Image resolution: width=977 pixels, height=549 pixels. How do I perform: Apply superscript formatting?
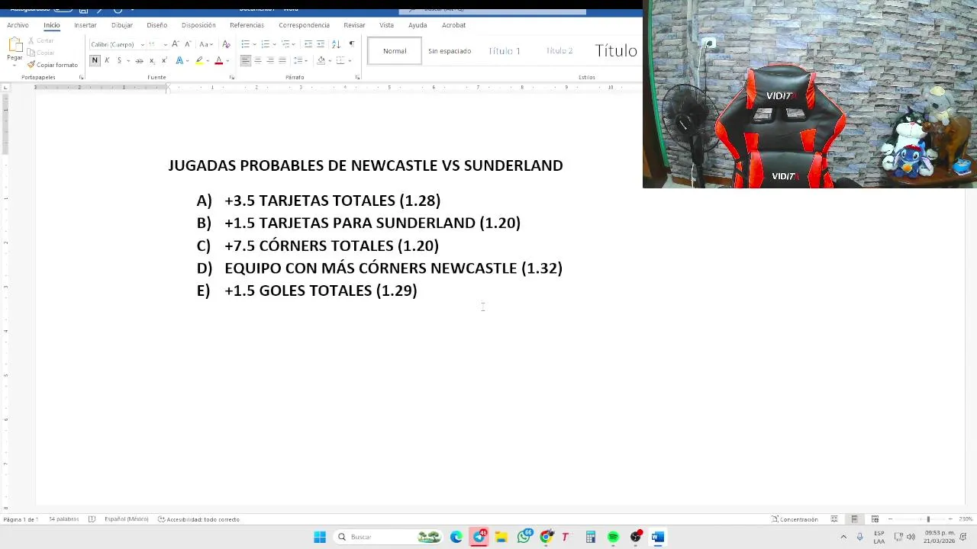tap(164, 60)
